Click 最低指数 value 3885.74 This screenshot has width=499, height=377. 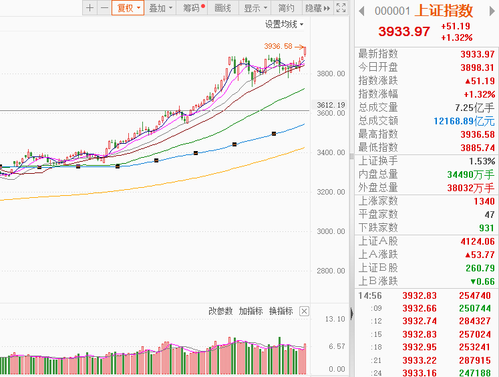[x=478, y=148]
